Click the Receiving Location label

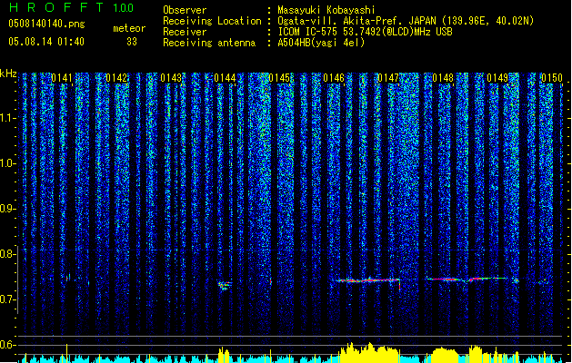pos(212,21)
